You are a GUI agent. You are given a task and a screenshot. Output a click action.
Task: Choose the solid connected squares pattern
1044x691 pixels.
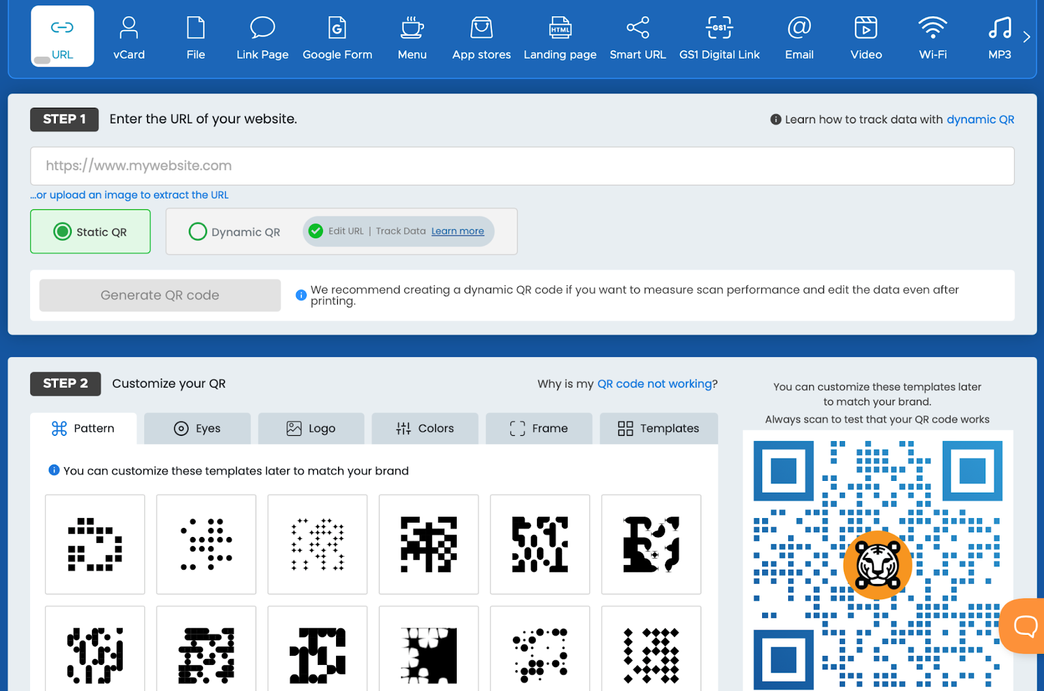coord(429,544)
